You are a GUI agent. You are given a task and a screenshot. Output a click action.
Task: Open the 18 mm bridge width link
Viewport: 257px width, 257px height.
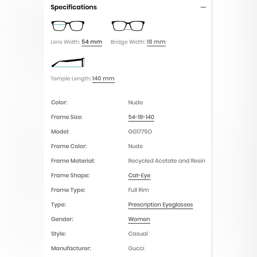point(156,42)
